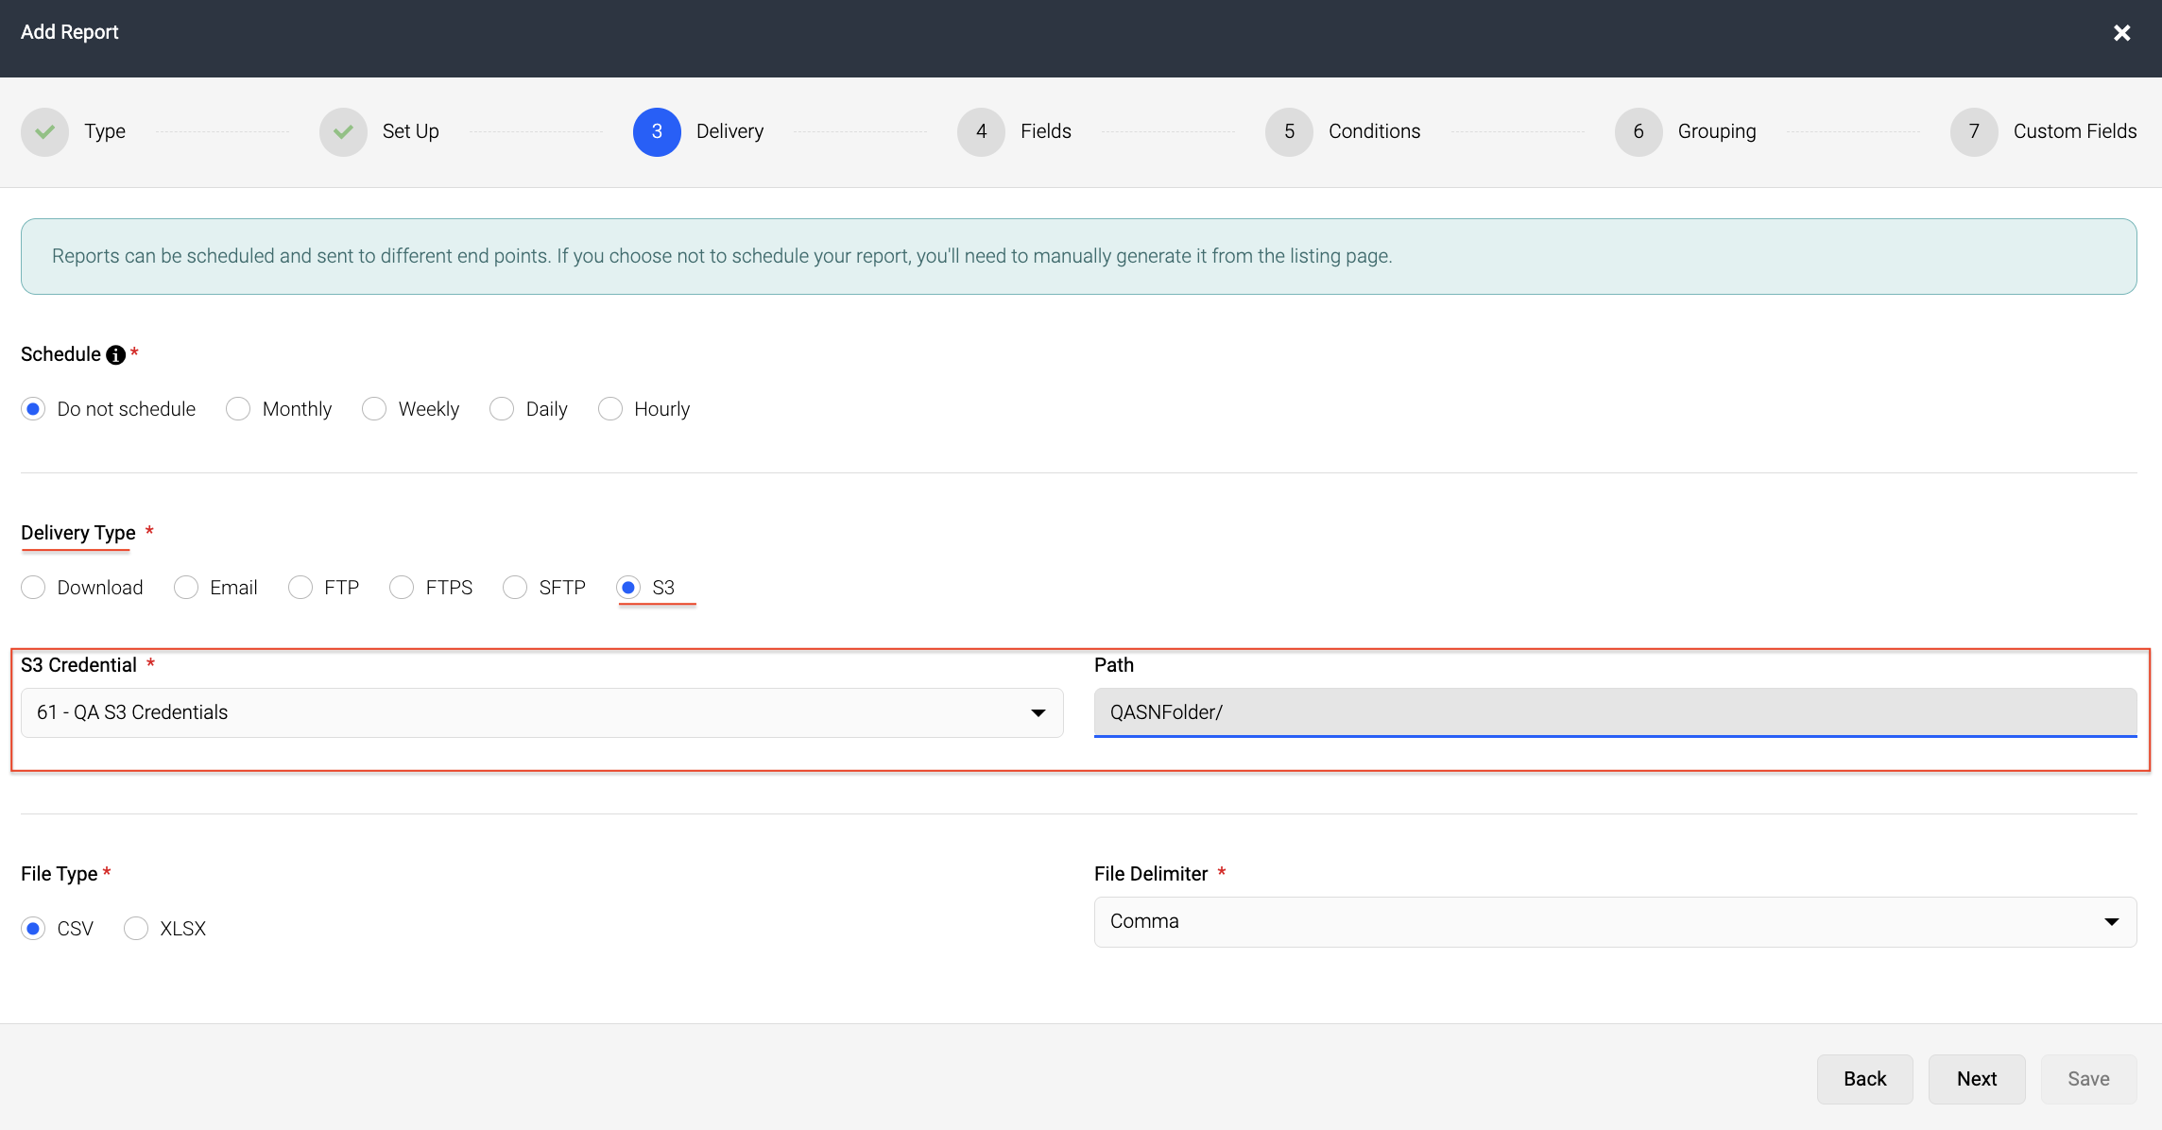Click the step 4 Fields circle
2162x1130 pixels.
pos(981,131)
